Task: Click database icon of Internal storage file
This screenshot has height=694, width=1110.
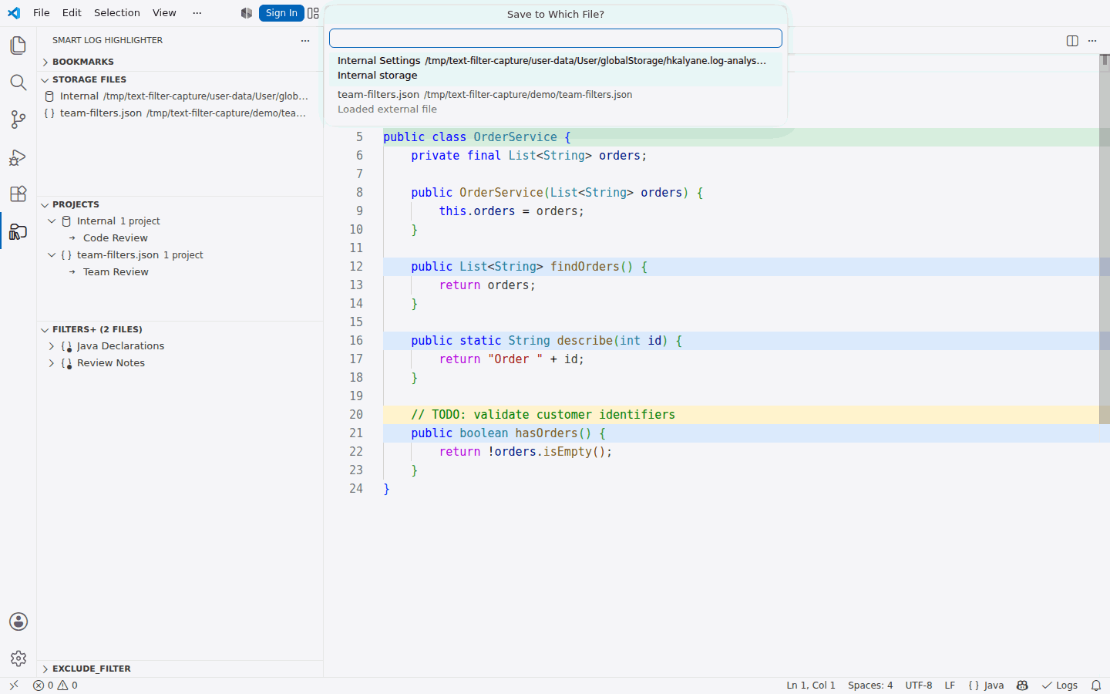Action: tap(49, 96)
